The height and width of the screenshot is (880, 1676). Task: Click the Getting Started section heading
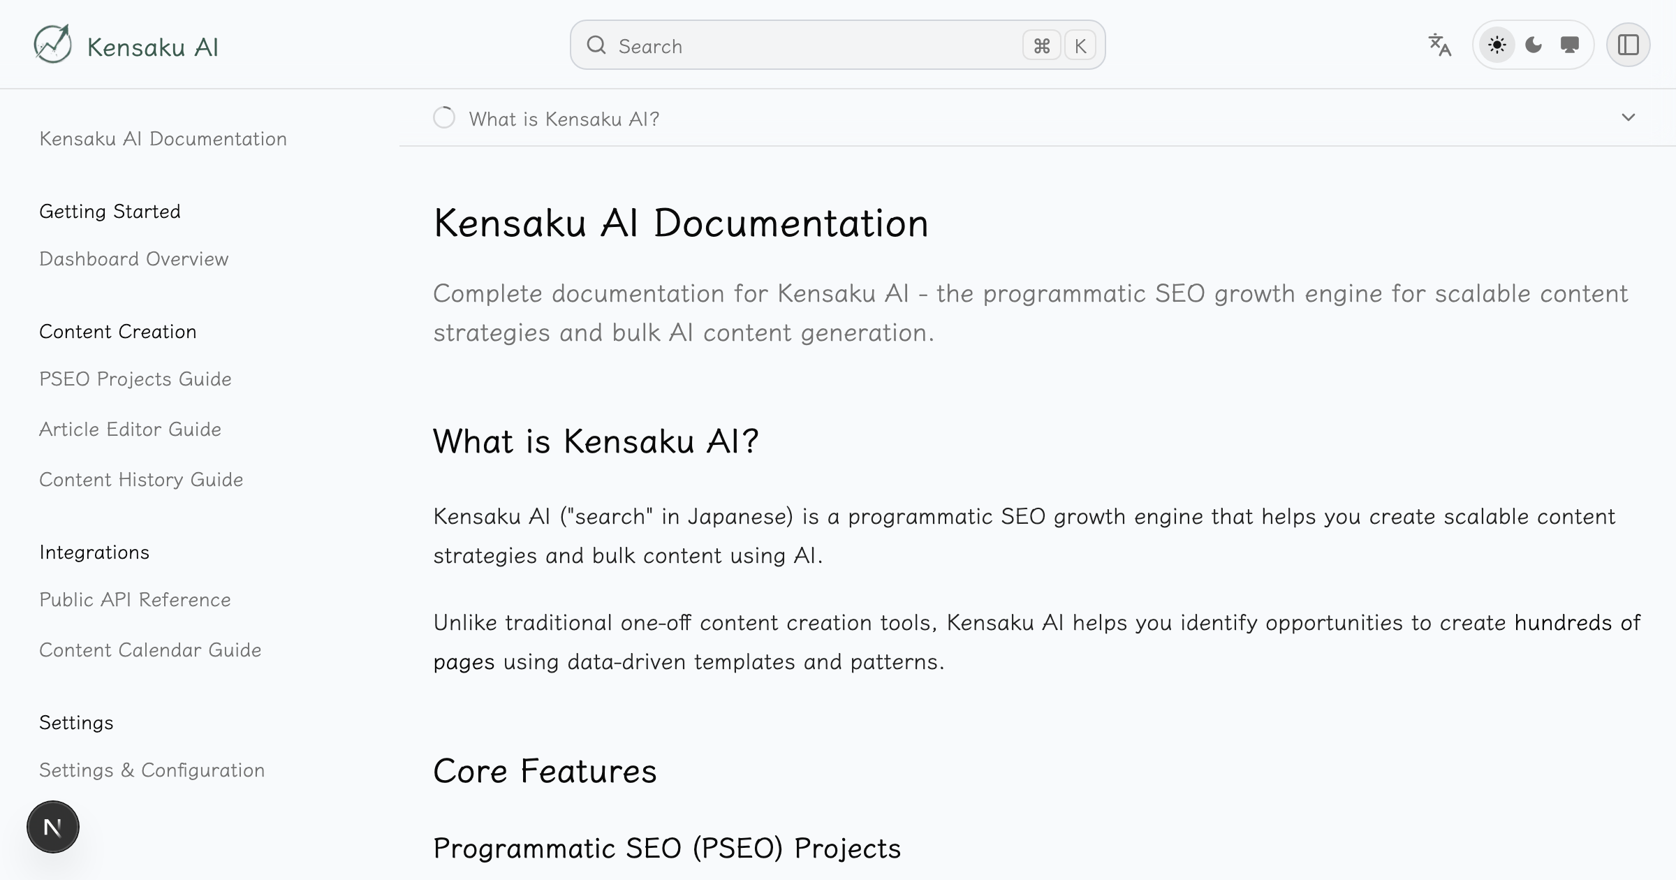[110, 211]
